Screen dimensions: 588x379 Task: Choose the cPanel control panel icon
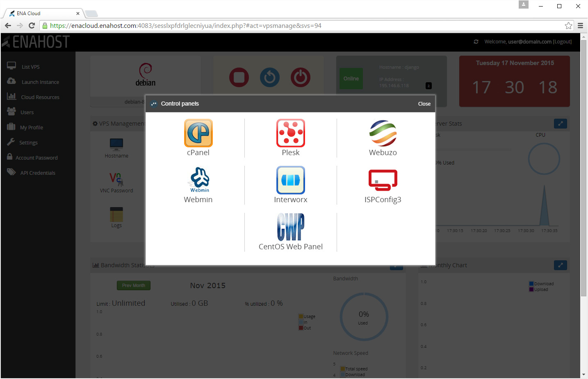(198, 133)
